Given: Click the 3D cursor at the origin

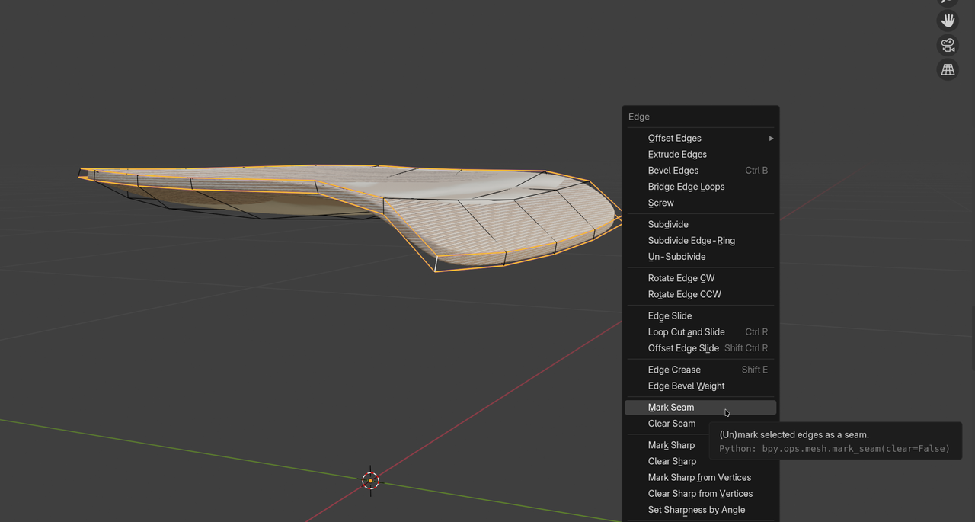Looking at the screenshot, I should click(x=370, y=481).
